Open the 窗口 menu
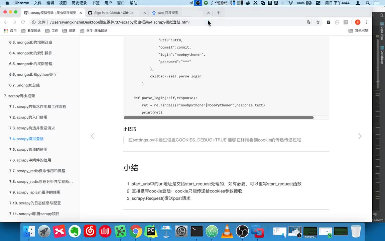 coord(121,3)
